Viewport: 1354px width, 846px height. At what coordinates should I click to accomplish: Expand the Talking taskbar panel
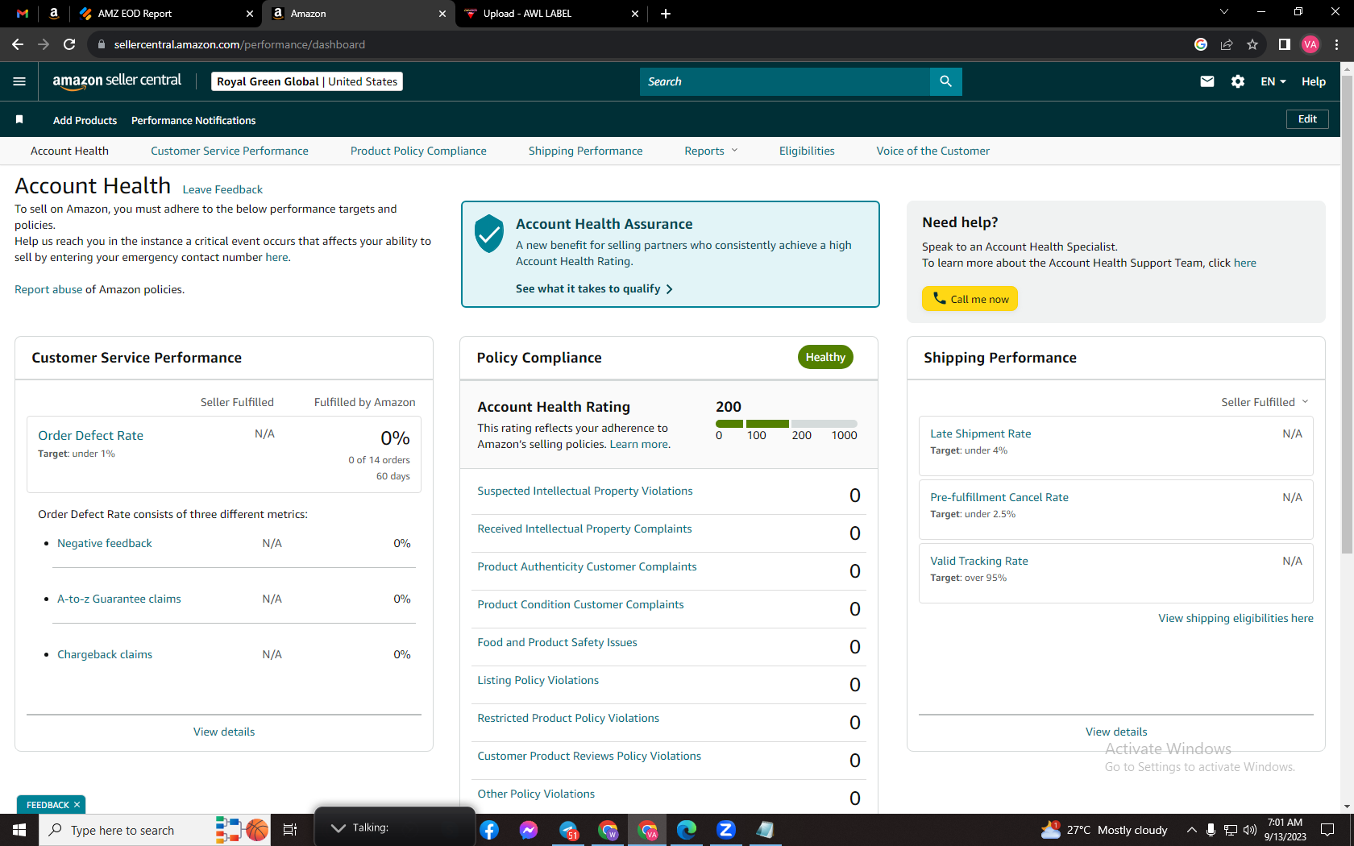coord(338,828)
